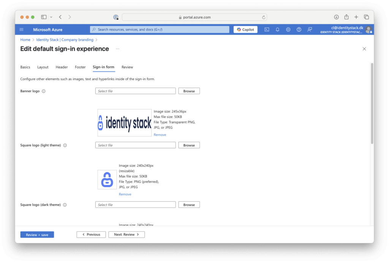
Task: Remove the banner logo image
Action: tap(160, 135)
